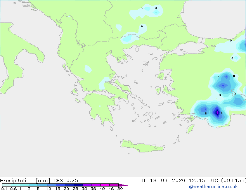Pick the 25–30 mm dark blue swatch
Image resolution: width=246 pixels, height=190 pixels.
pos(78,185)
